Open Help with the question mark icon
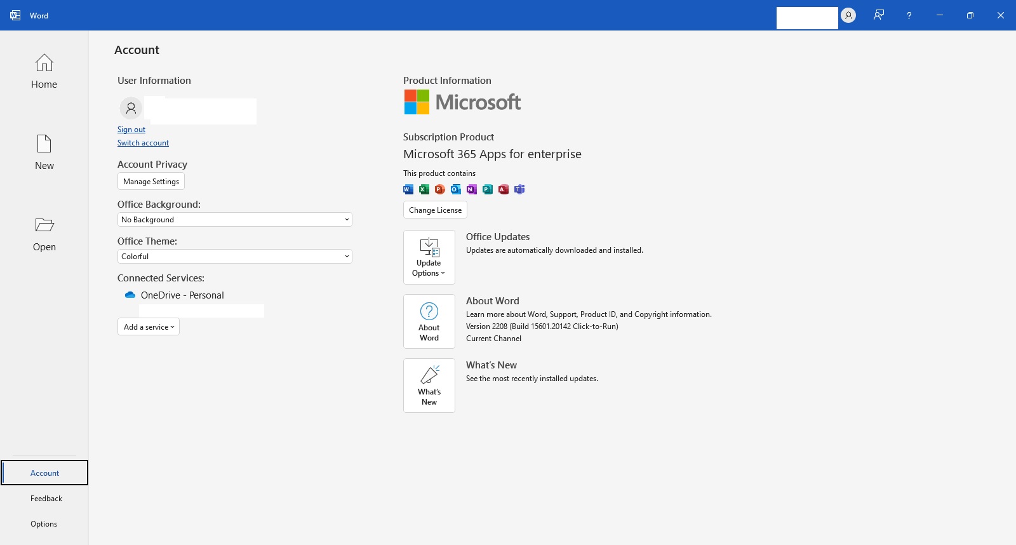 pyautogui.click(x=909, y=15)
